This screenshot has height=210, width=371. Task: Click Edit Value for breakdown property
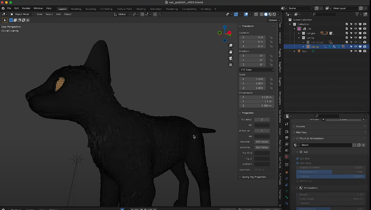(262, 142)
